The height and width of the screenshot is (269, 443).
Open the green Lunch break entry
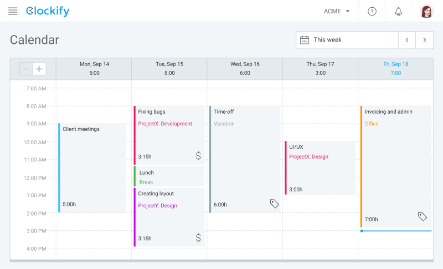coord(169,177)
